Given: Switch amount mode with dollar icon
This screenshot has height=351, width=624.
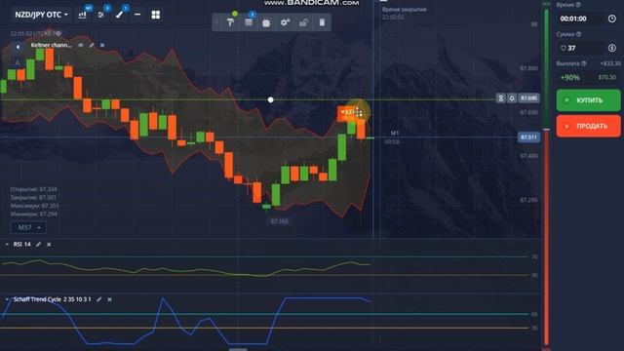Looking at the screenshot, I should tap(612, 48).
